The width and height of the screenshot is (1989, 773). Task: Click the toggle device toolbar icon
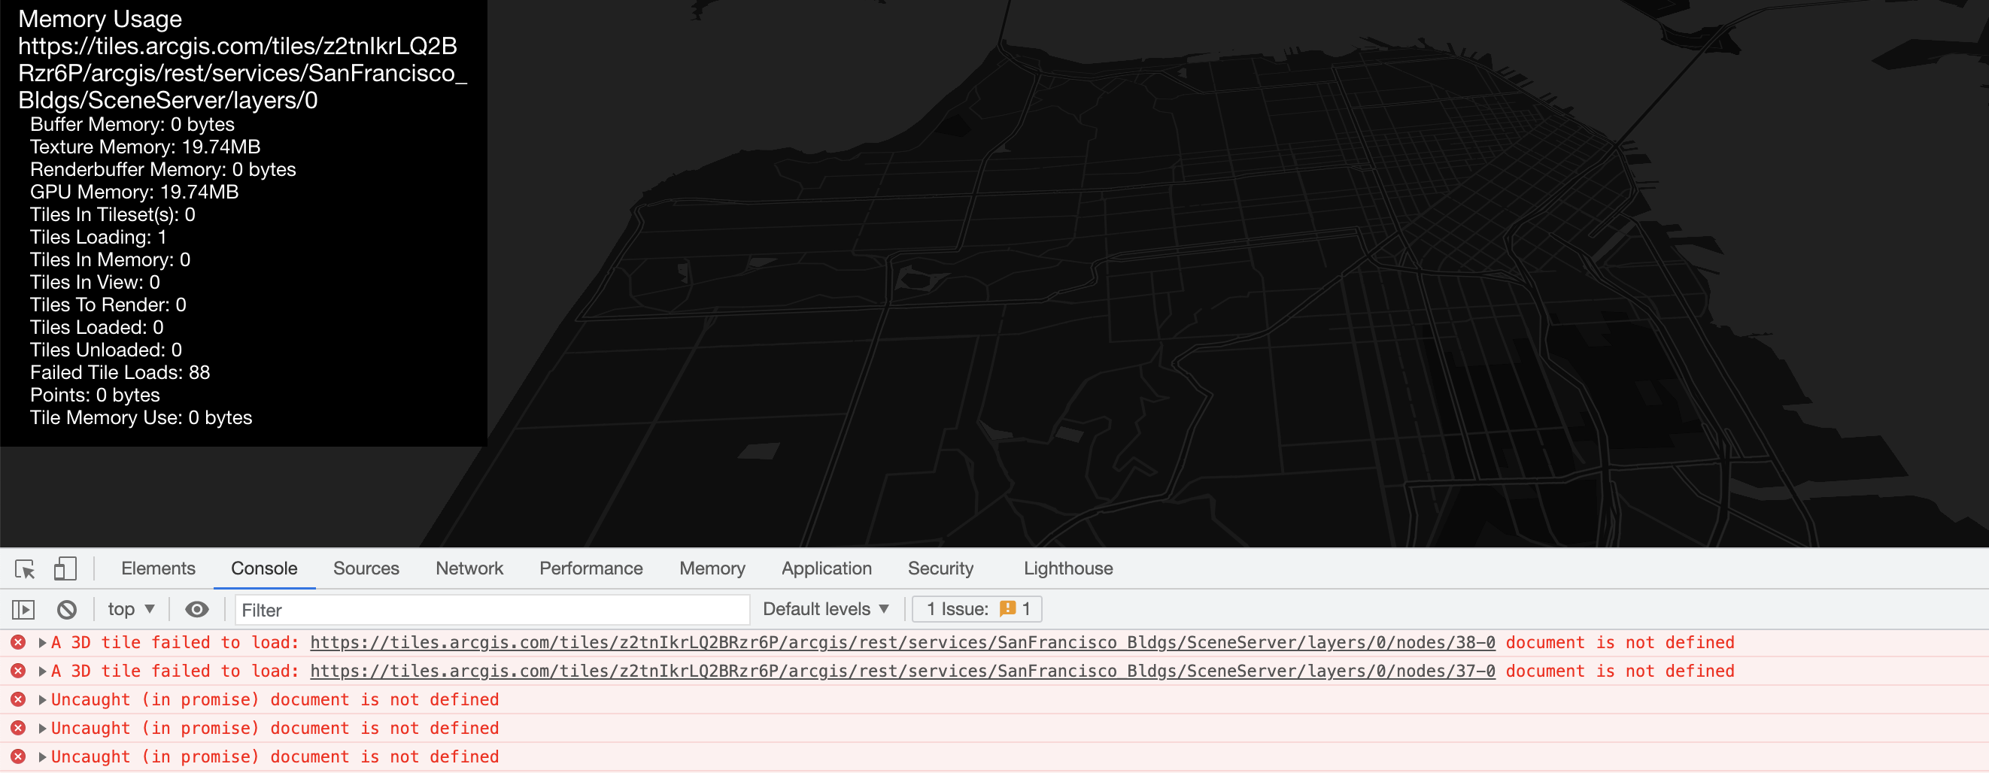pyautogui.click(x=65, y=568)
